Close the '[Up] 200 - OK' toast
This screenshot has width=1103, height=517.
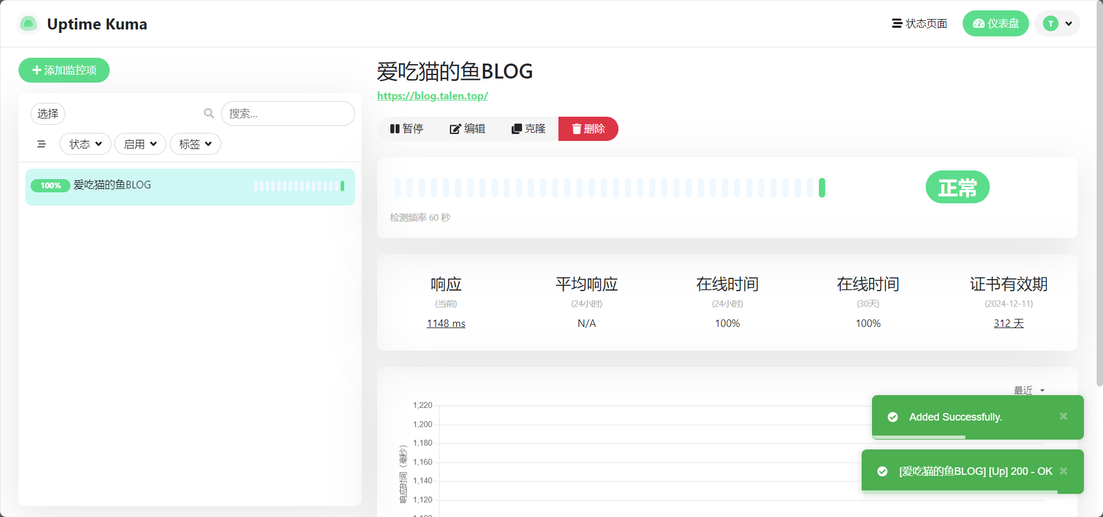pyautogui.click(x=1063, y=471)
